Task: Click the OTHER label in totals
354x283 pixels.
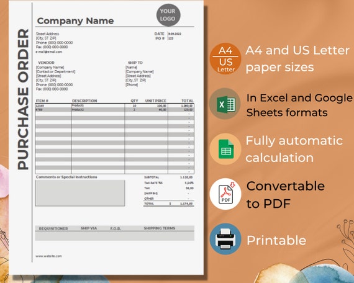Action: pyautogui.click(x=149, y=199)
